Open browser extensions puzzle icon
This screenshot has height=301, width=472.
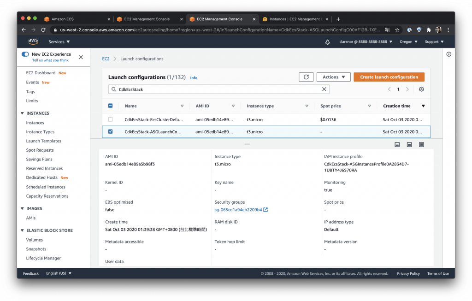(429, 30)
